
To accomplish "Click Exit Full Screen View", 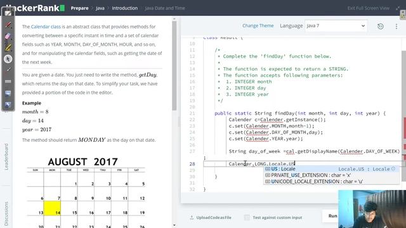I will pyautogui.click(x=368, y=8).
